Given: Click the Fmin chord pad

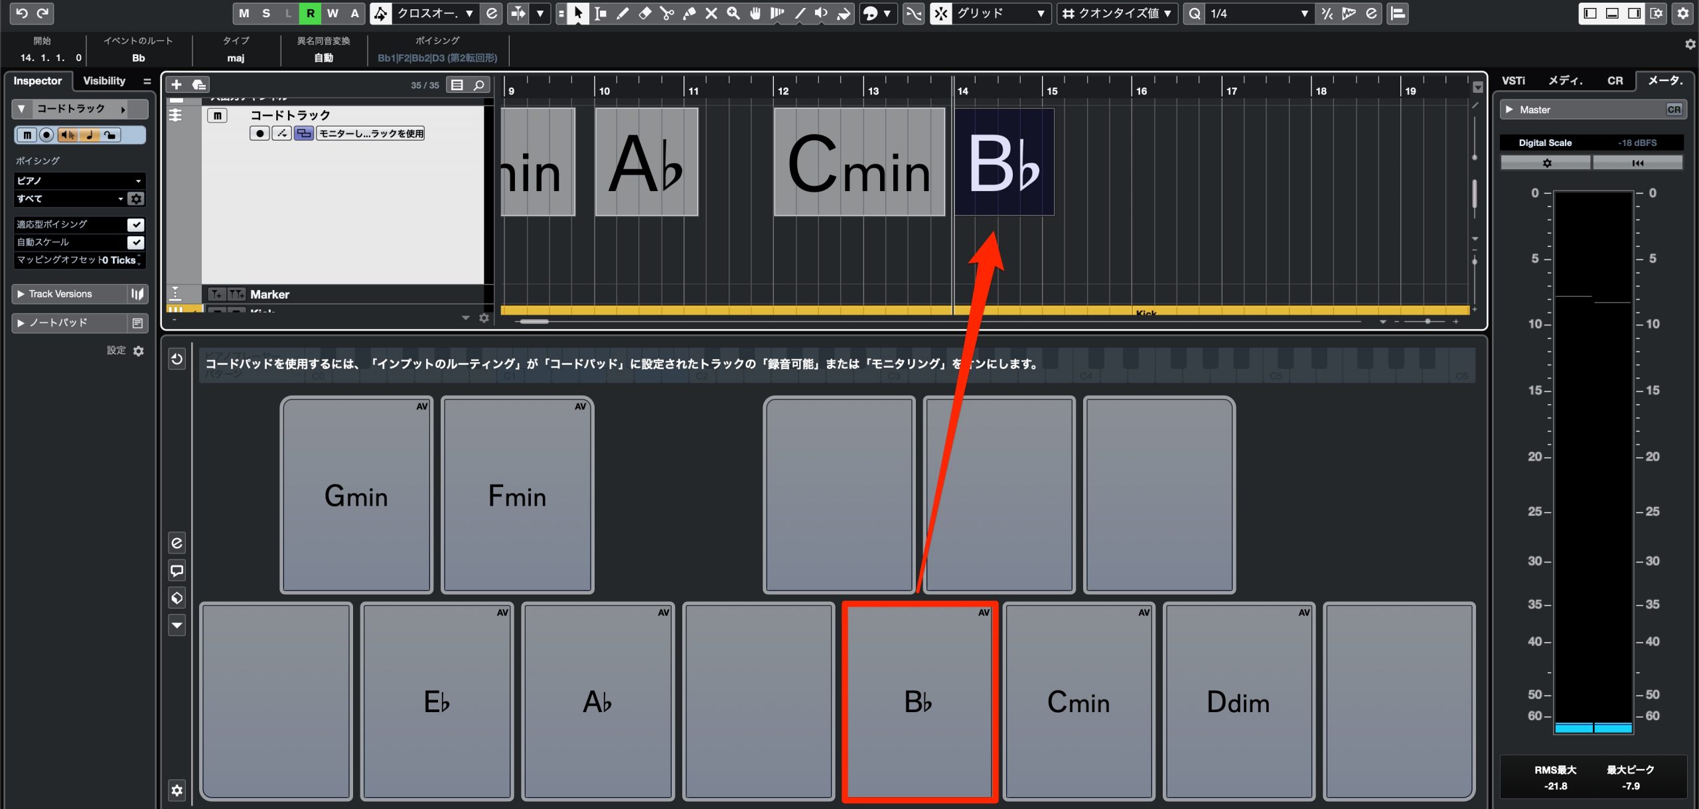Looking at the screenshot, I should [517, 494].
